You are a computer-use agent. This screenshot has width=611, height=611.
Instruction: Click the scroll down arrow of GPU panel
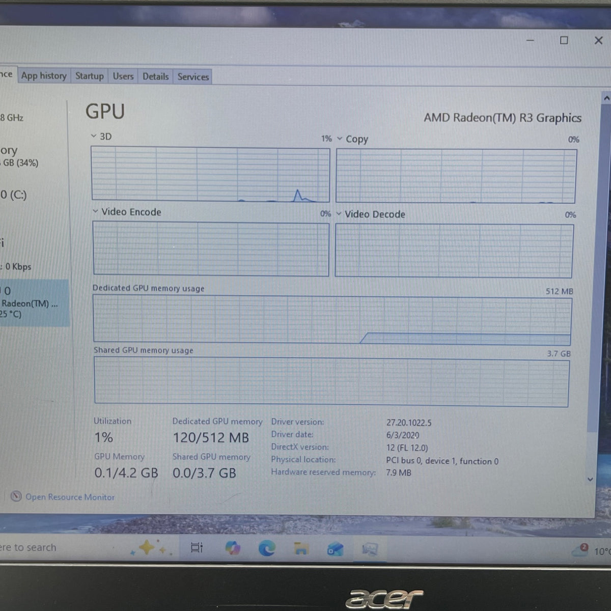point(590,479)
